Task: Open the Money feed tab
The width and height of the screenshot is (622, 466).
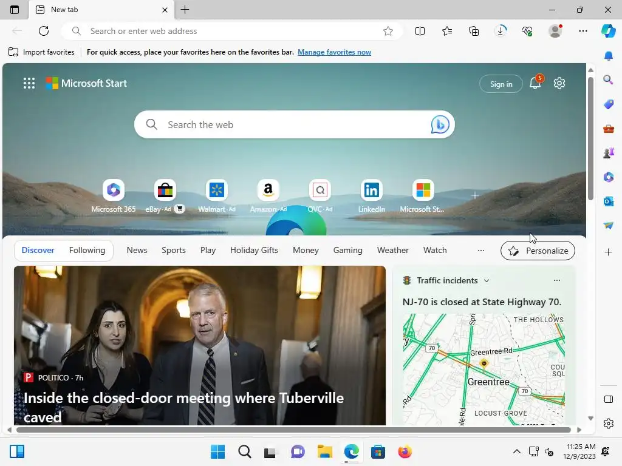Action: point(306,251)
